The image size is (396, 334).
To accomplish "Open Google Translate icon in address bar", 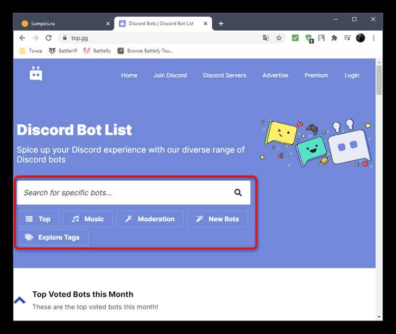I will 266,38.
